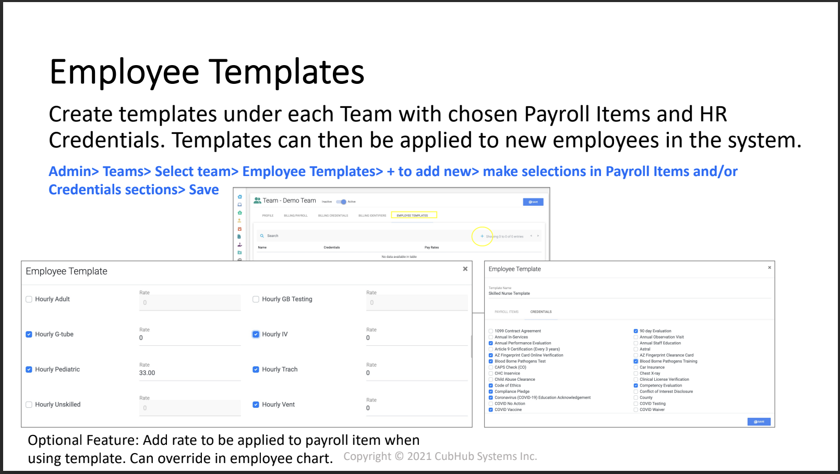The image size is (840, 474).
Task: Click Save button on Demo Team page
Action: (533, 202)
